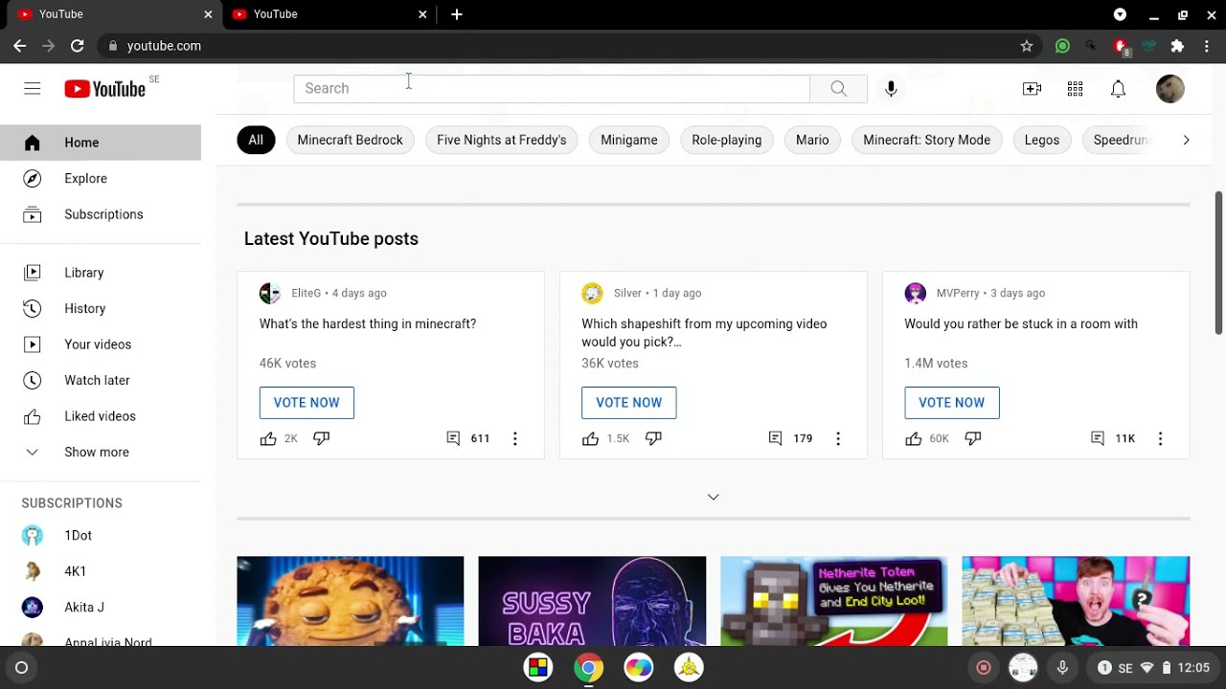
Task: Select the Mario chip
Action: click(812, 140)
